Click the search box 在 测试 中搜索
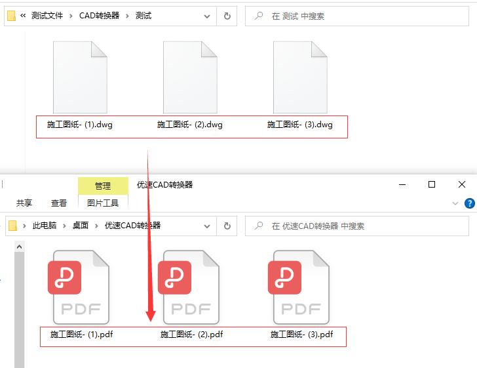Viewport: 477px width, 368px height. pos(357,16)
